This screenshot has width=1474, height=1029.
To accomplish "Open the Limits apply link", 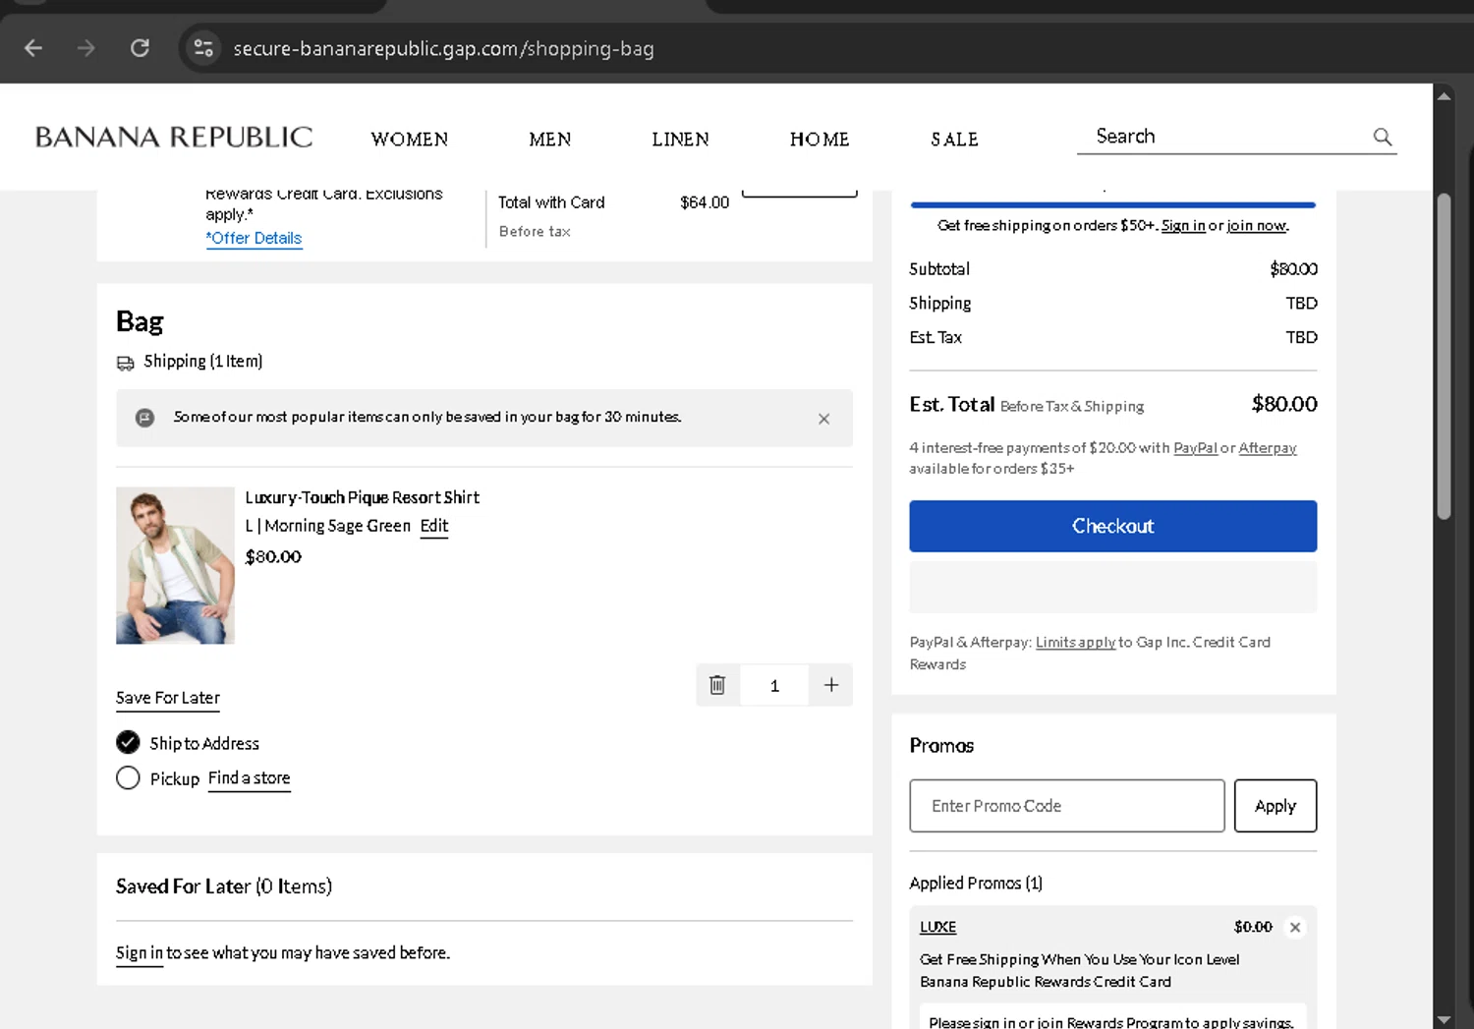I will click(1075, 643).
